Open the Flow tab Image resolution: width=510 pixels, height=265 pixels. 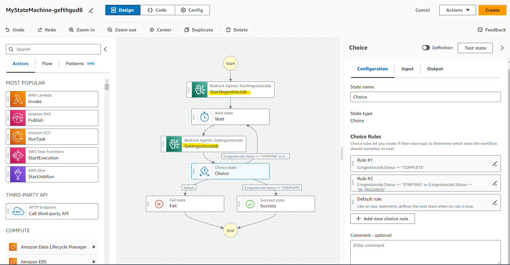[47, 63]
